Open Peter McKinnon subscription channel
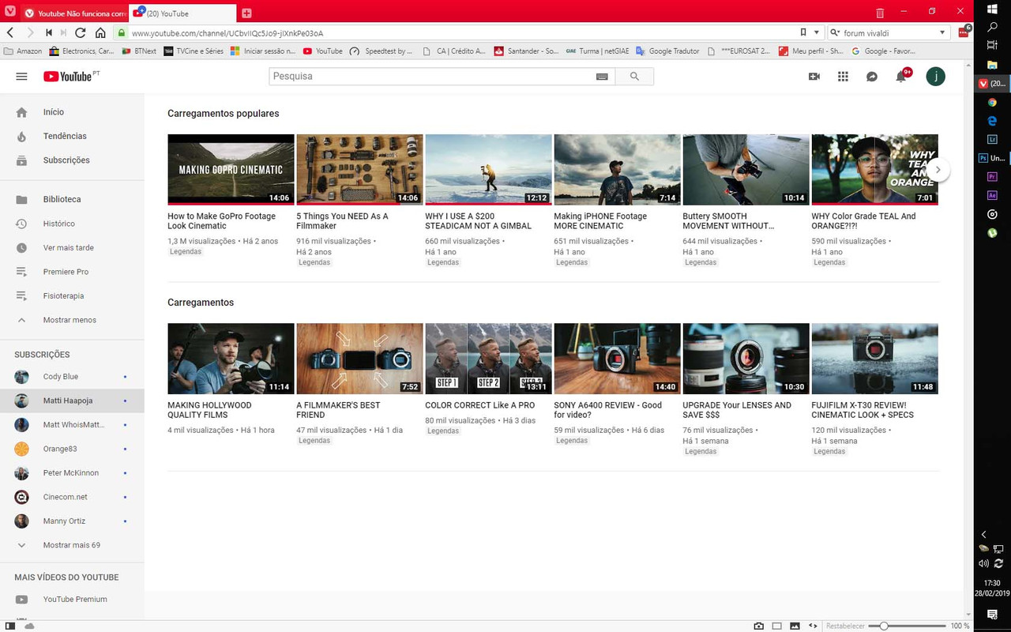 [x=72, y=473]
